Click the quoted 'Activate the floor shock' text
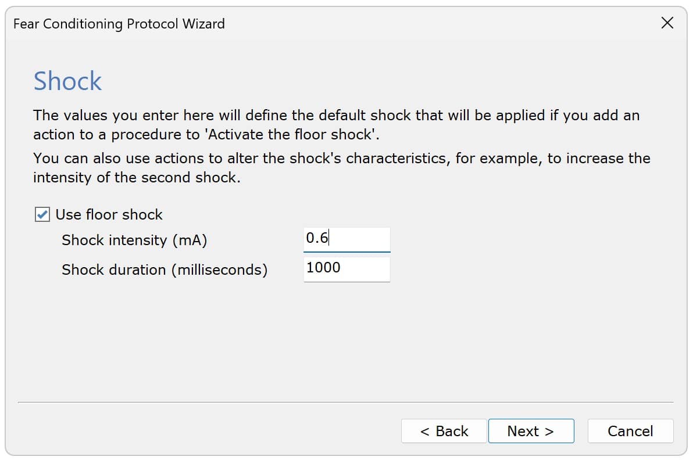The height and width of the screenshot is (460, 693). [x=292, y=135]
